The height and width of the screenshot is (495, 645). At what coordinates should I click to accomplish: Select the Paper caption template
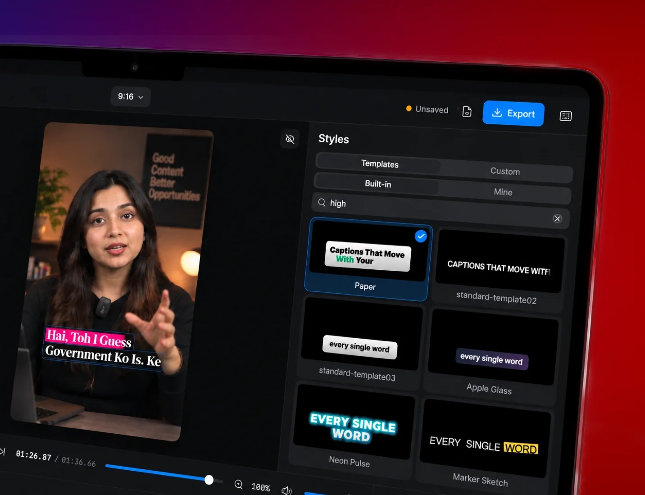pos(368,259)
